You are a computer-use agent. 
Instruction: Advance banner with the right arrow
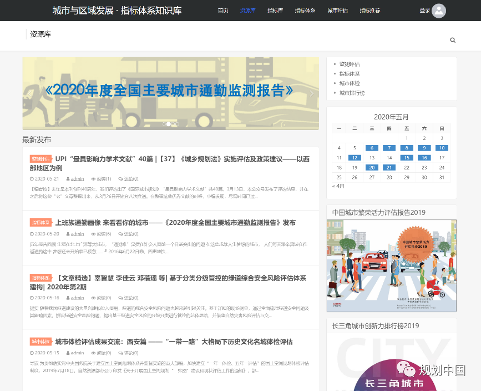[x=311, y=93]
